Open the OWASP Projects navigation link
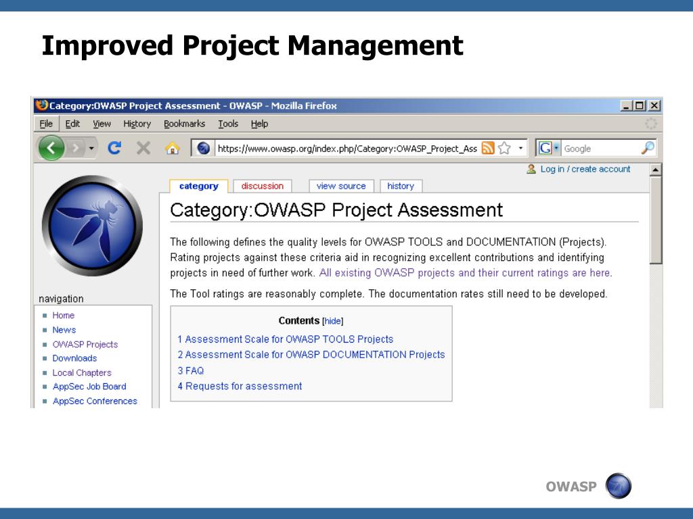The image size is (693, 519). [85, 345]
